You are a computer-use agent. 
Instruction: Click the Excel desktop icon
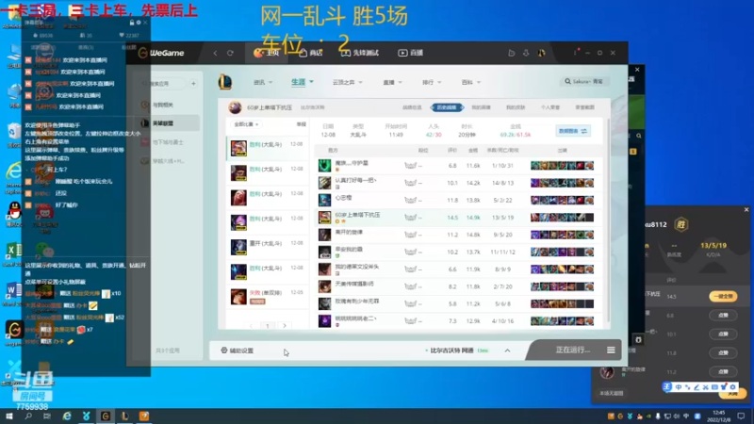click(x=13, y=251)
